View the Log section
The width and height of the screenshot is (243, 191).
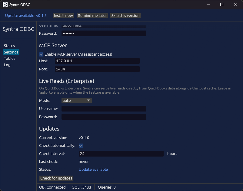pos(7,65)
